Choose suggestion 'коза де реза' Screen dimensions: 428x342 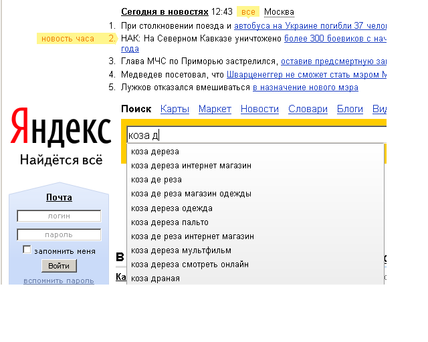coord(255,180)
